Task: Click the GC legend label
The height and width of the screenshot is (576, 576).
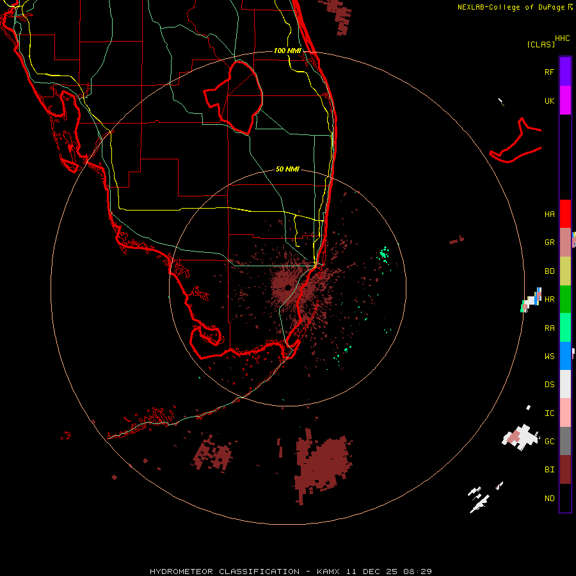Action: click(x=549, y=442)
